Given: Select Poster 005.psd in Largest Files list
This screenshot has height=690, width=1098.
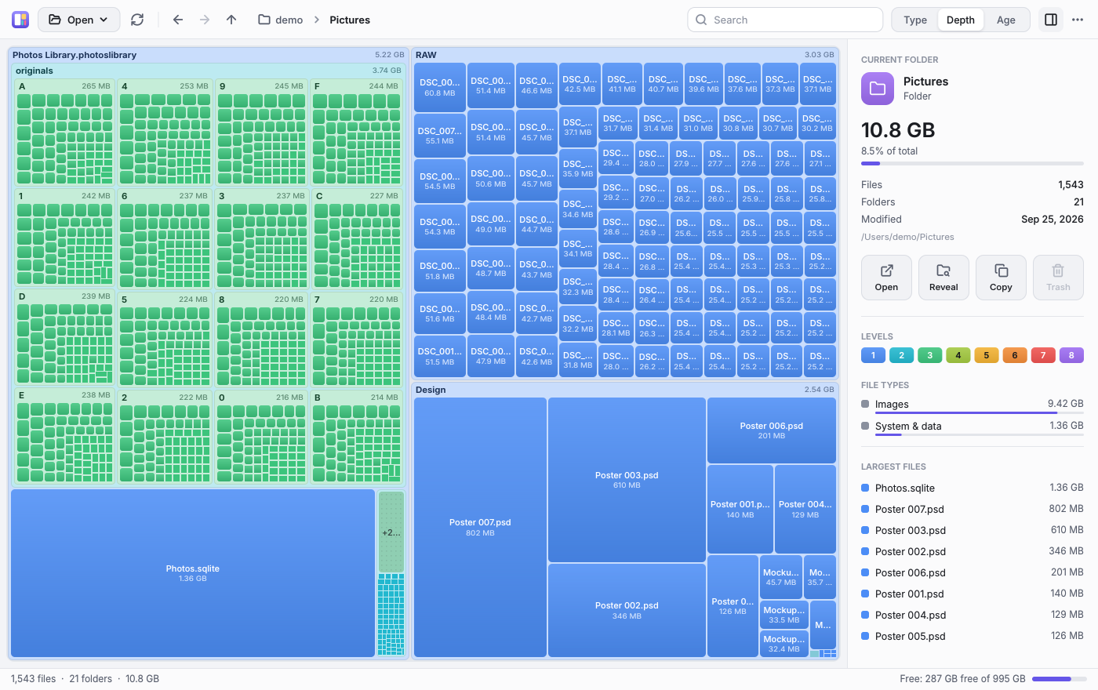Looking at the screenshot, I should coord(973,636).
